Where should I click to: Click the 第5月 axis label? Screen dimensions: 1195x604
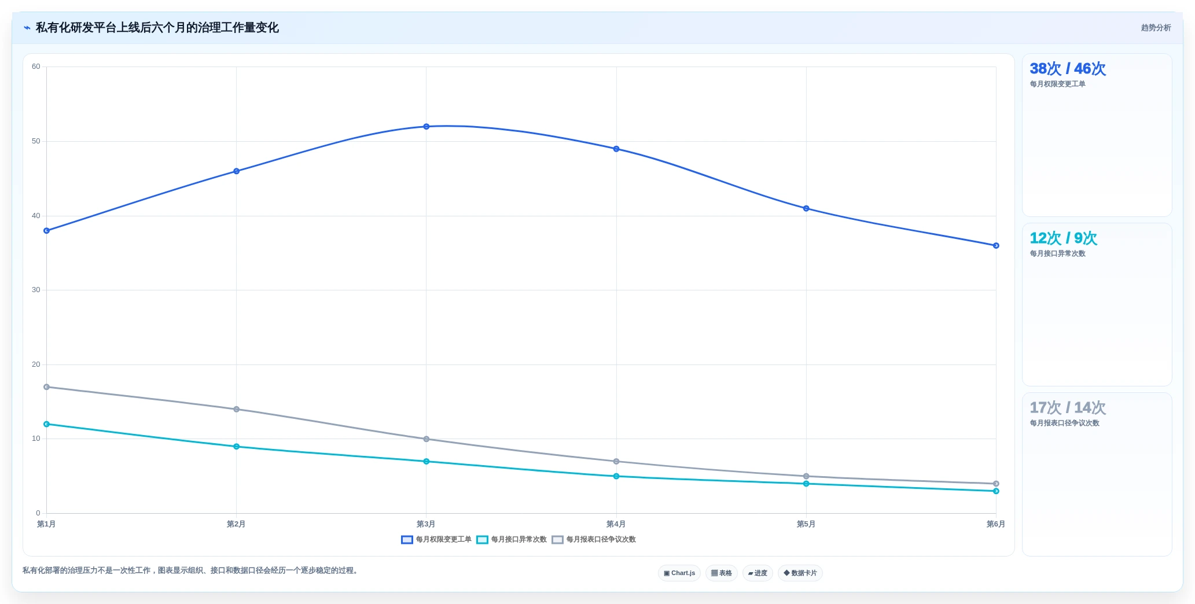click(x=806, y=524)
